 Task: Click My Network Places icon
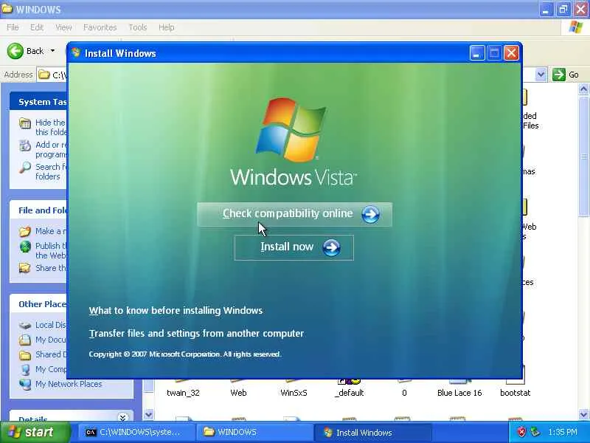pos(25,384)
